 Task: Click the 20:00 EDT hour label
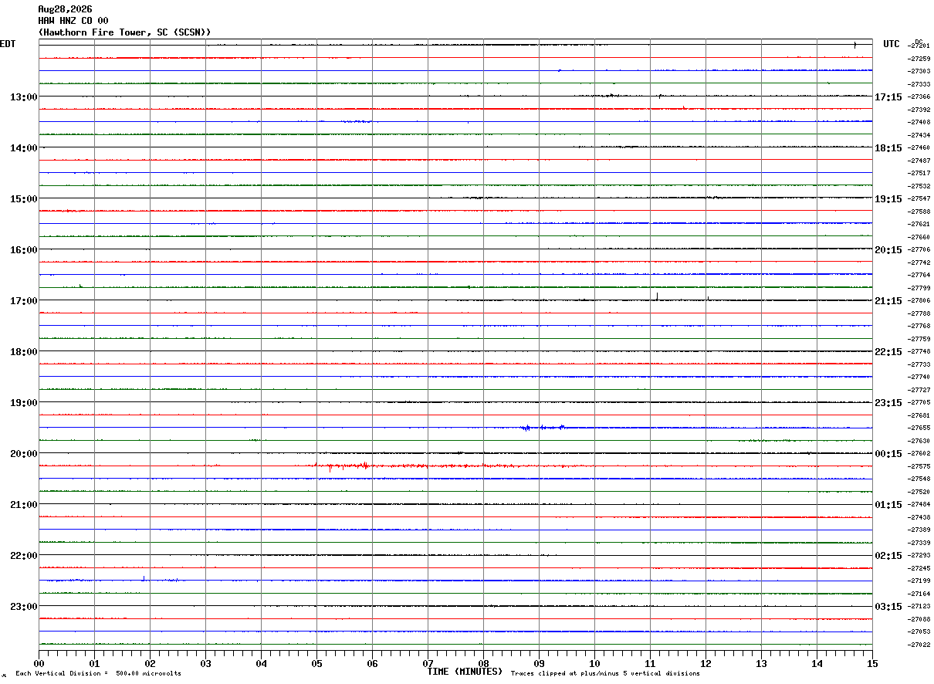coord(23,453)
